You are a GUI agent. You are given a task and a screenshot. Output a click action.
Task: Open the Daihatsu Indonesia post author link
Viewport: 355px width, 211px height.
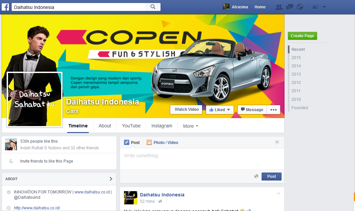162,195
